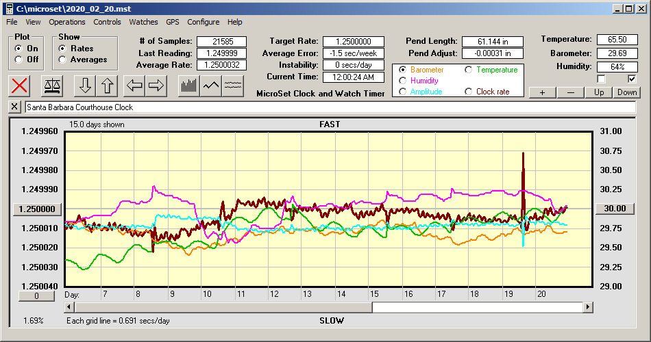Click the 1.69% status text

tap(33, 320)
